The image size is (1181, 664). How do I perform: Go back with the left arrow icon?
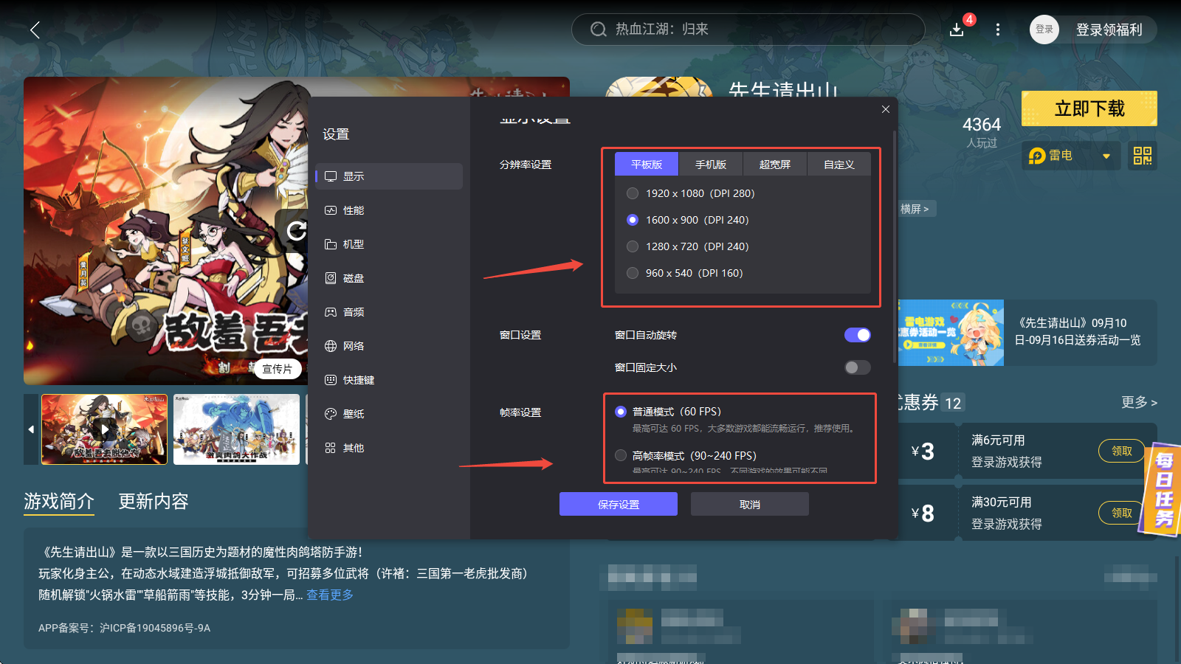(x=35, y=30)
